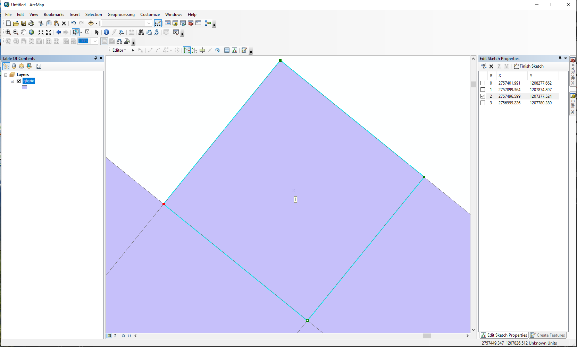Open the Editor dropdown menu
Viewport: 577px width, 347px height.
coord(118,50)
